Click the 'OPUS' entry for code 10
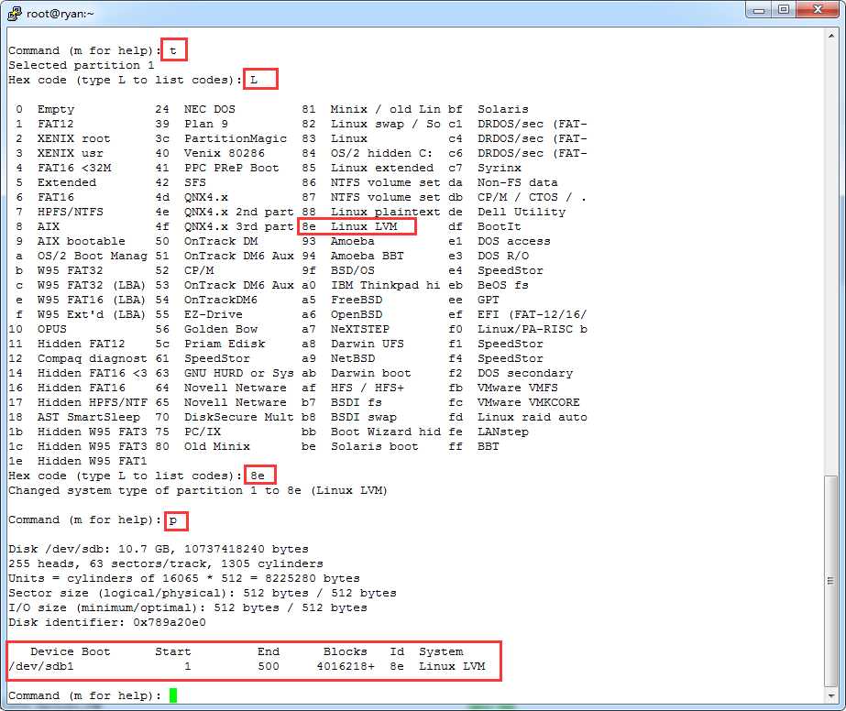This screenshot has width=846, height=711. coord(52,329)
